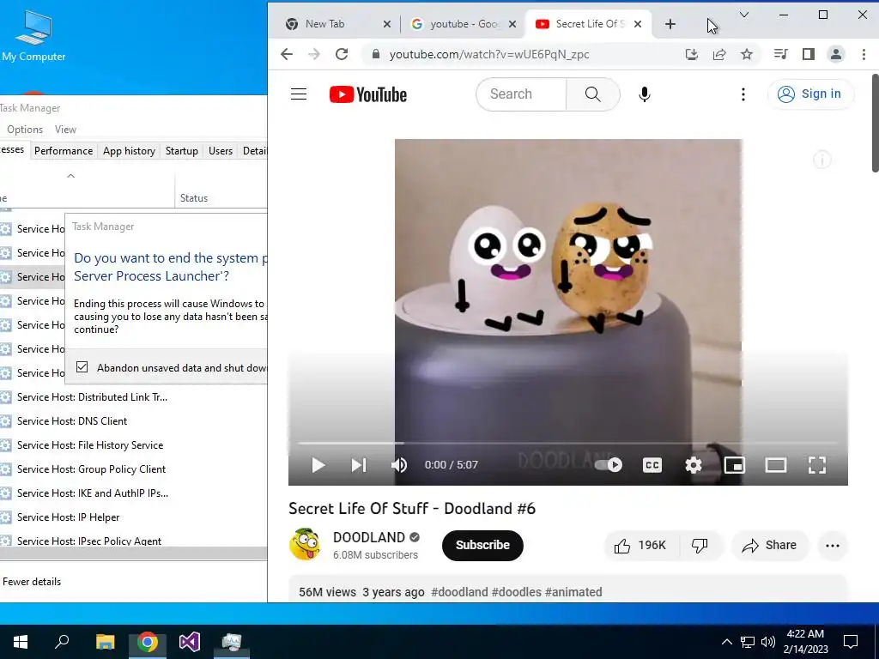
Task: Open YouTube settings three-dot menu
Action: pyautogui.click(x=743, y=94)
